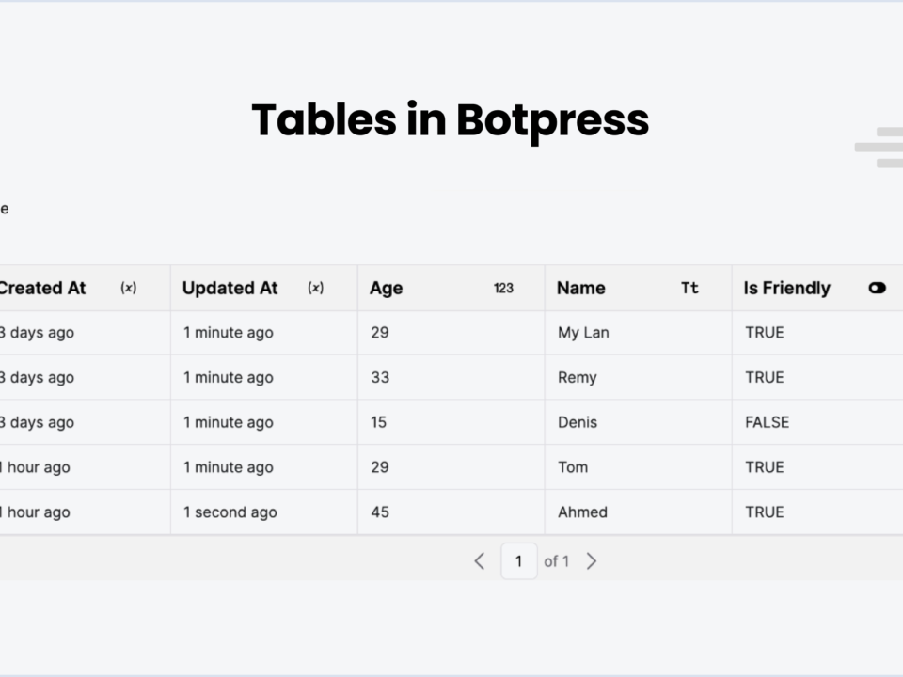
Task: Click the boolean icon in Is Friendly header
Action: pos(878,288)
